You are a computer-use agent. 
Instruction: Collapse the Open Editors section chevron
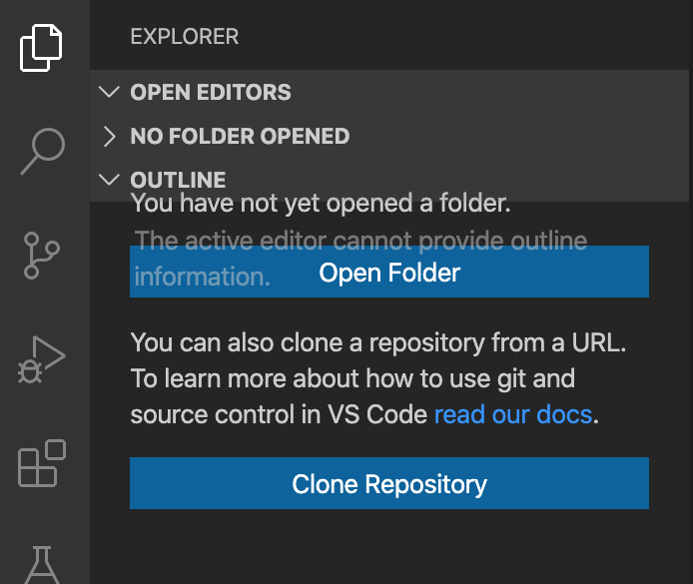[109, 92]
